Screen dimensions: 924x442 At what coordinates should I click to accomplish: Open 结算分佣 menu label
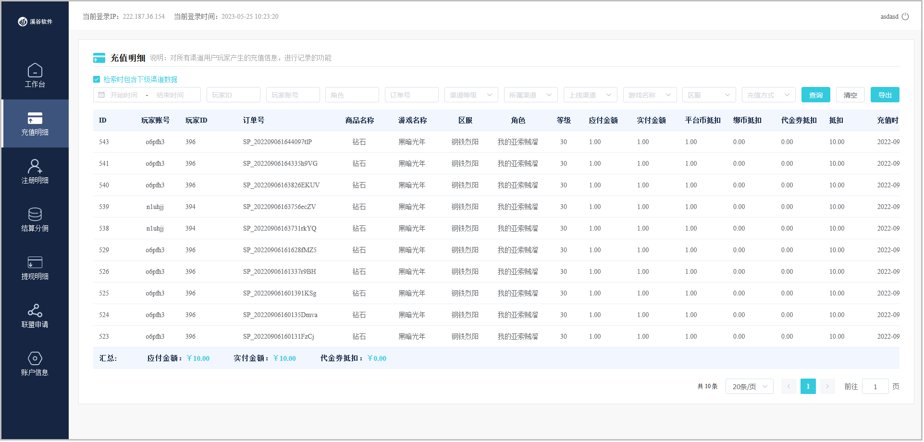(x=35, y=228)
